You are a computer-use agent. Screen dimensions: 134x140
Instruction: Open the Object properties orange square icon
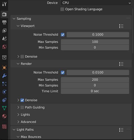coord(4,68)
